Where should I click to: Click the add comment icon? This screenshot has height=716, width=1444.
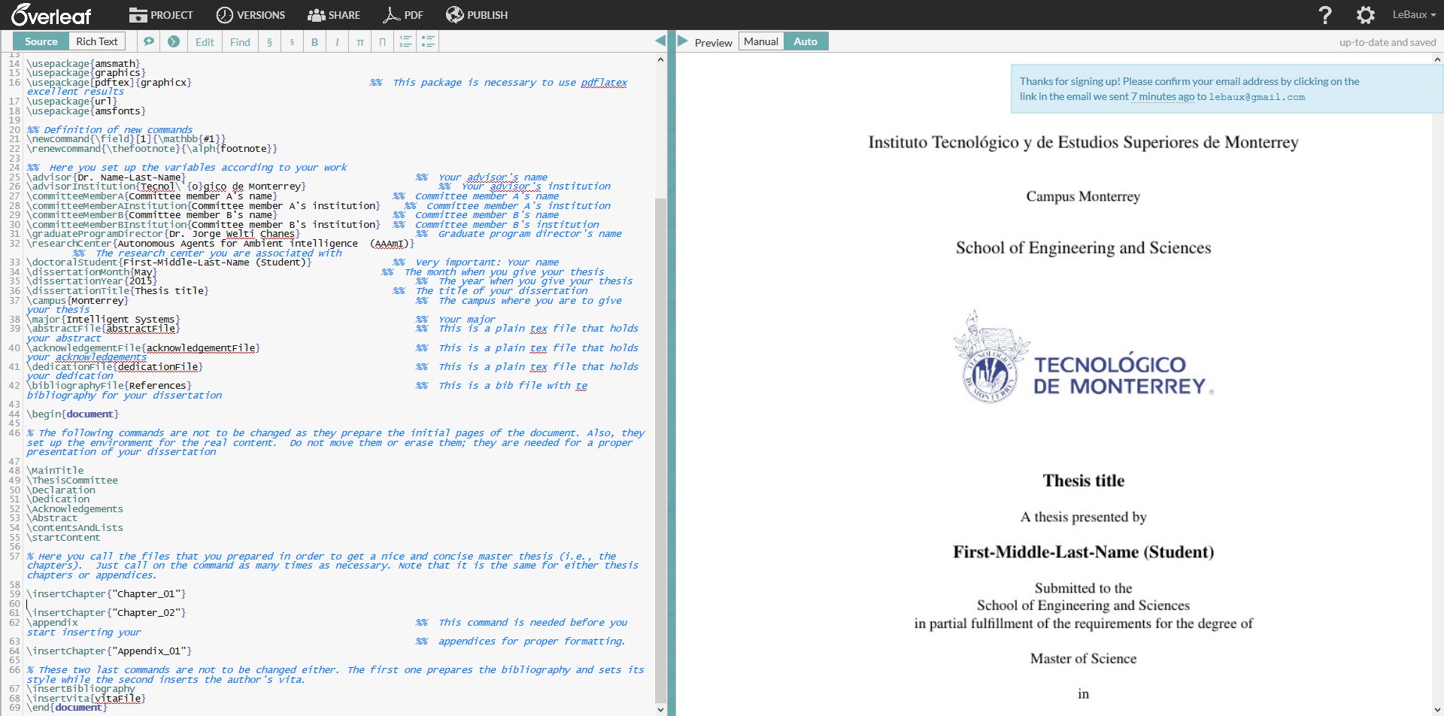[x=149, y=41]
